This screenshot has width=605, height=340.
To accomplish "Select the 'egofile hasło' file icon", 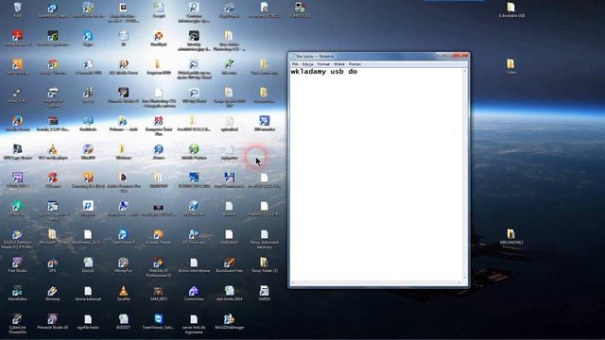I will (88, 321).
